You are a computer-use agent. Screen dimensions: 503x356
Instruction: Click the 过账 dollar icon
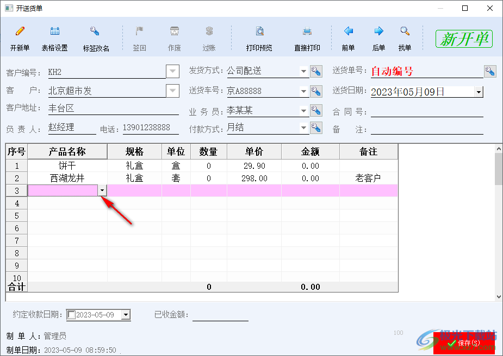click(x=209, y=31)
